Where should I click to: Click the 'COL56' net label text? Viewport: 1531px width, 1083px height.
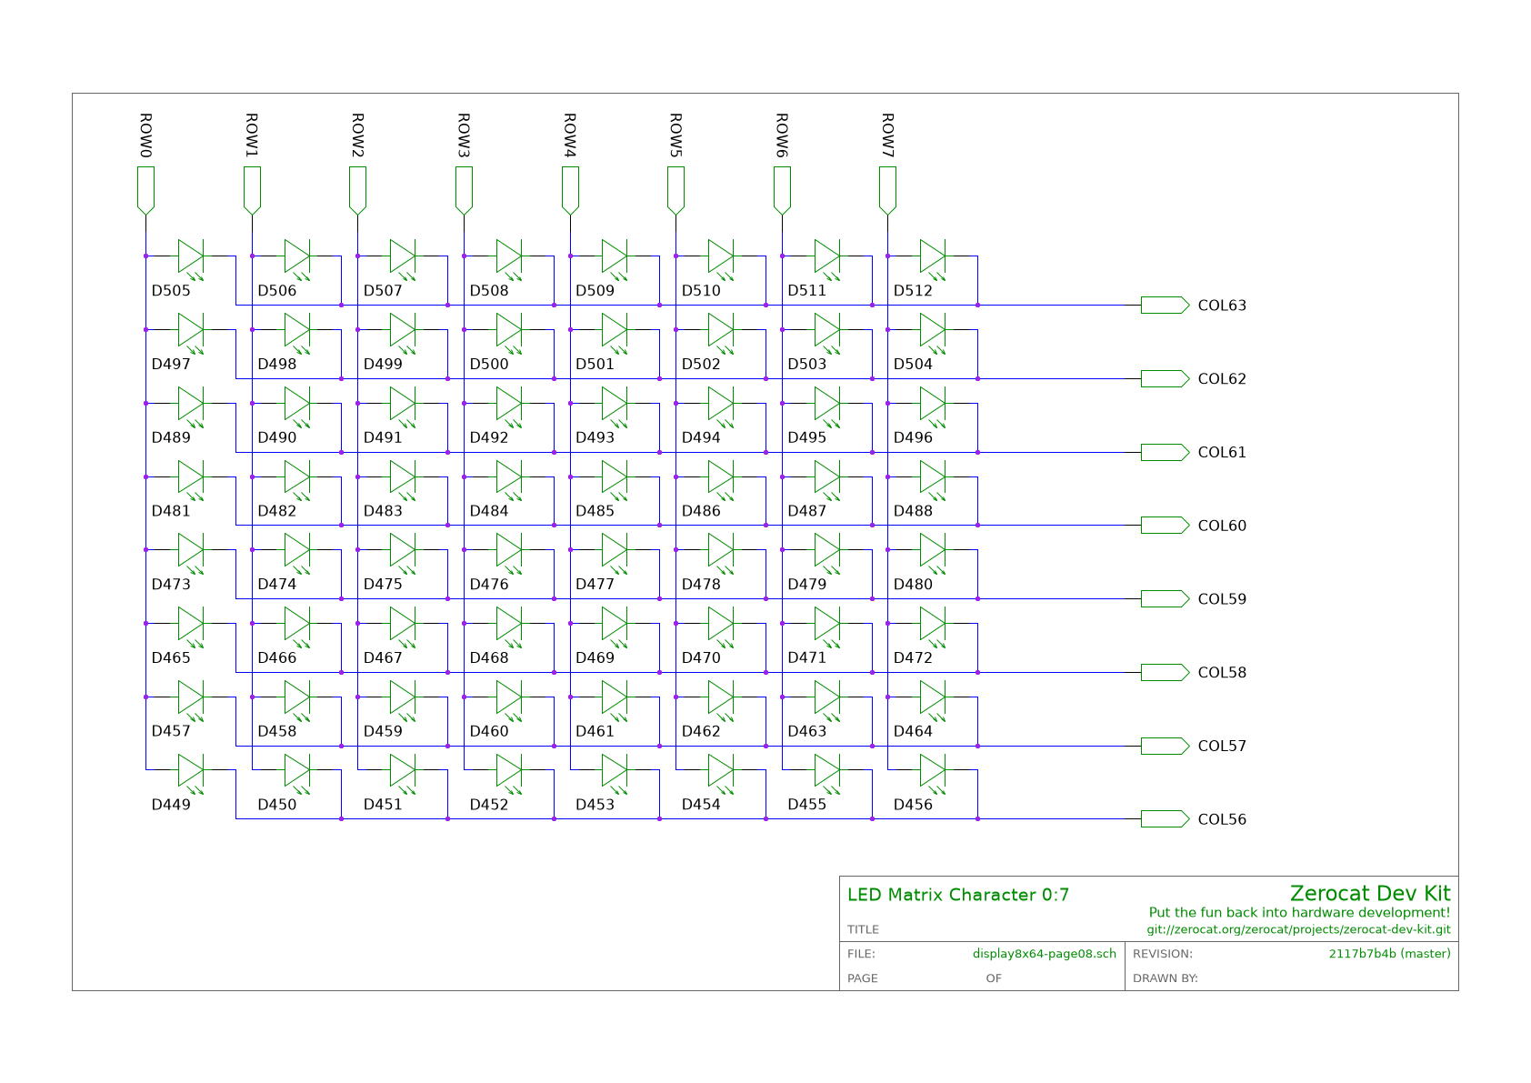tap(1222, 819)
